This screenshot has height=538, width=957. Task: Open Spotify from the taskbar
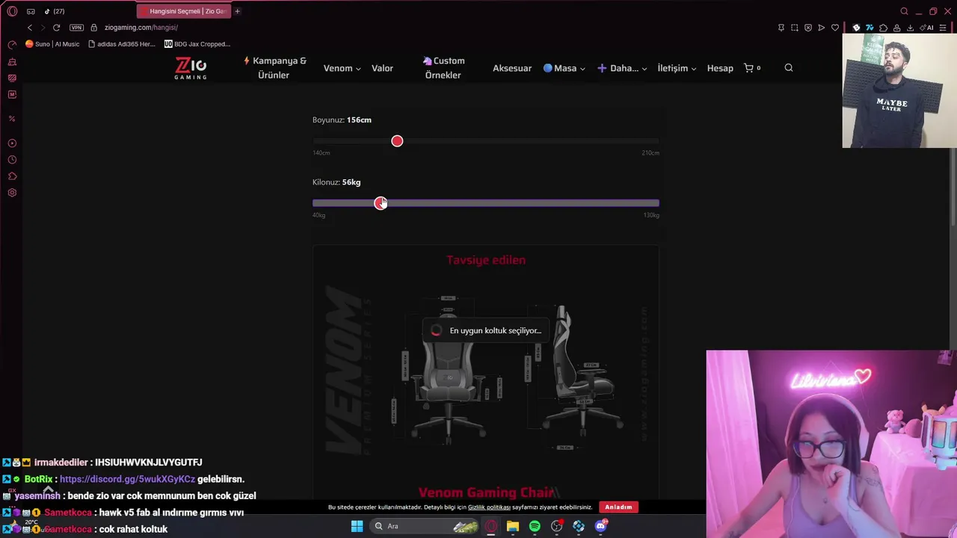[535, 526]
